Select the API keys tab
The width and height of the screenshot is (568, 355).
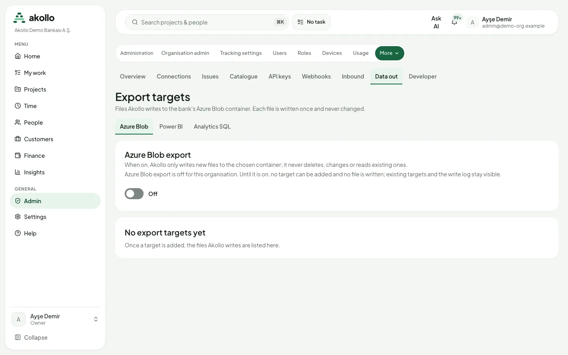[280, 77]
